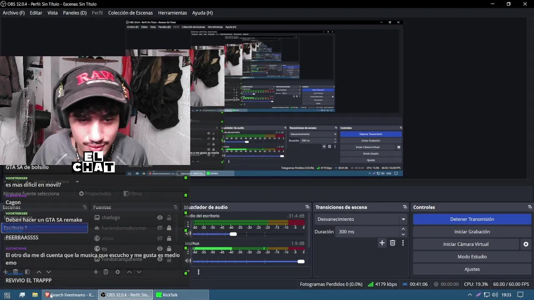Open the system volume tray icon
The width and height of the screenshot is (534, 300).
click(495, 295)
